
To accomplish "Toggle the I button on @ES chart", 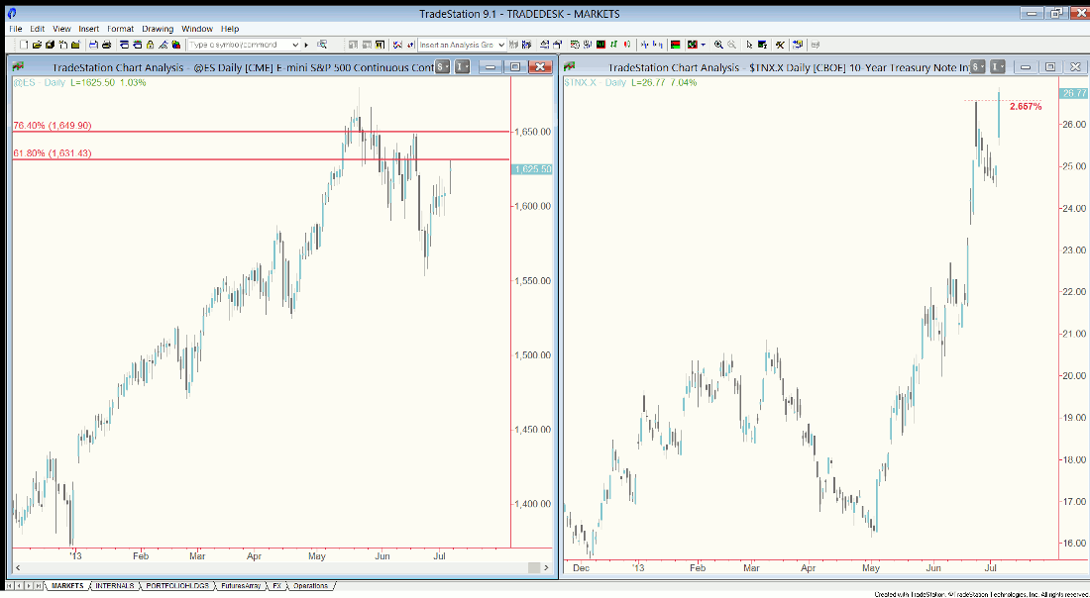I will pos(462,66).
